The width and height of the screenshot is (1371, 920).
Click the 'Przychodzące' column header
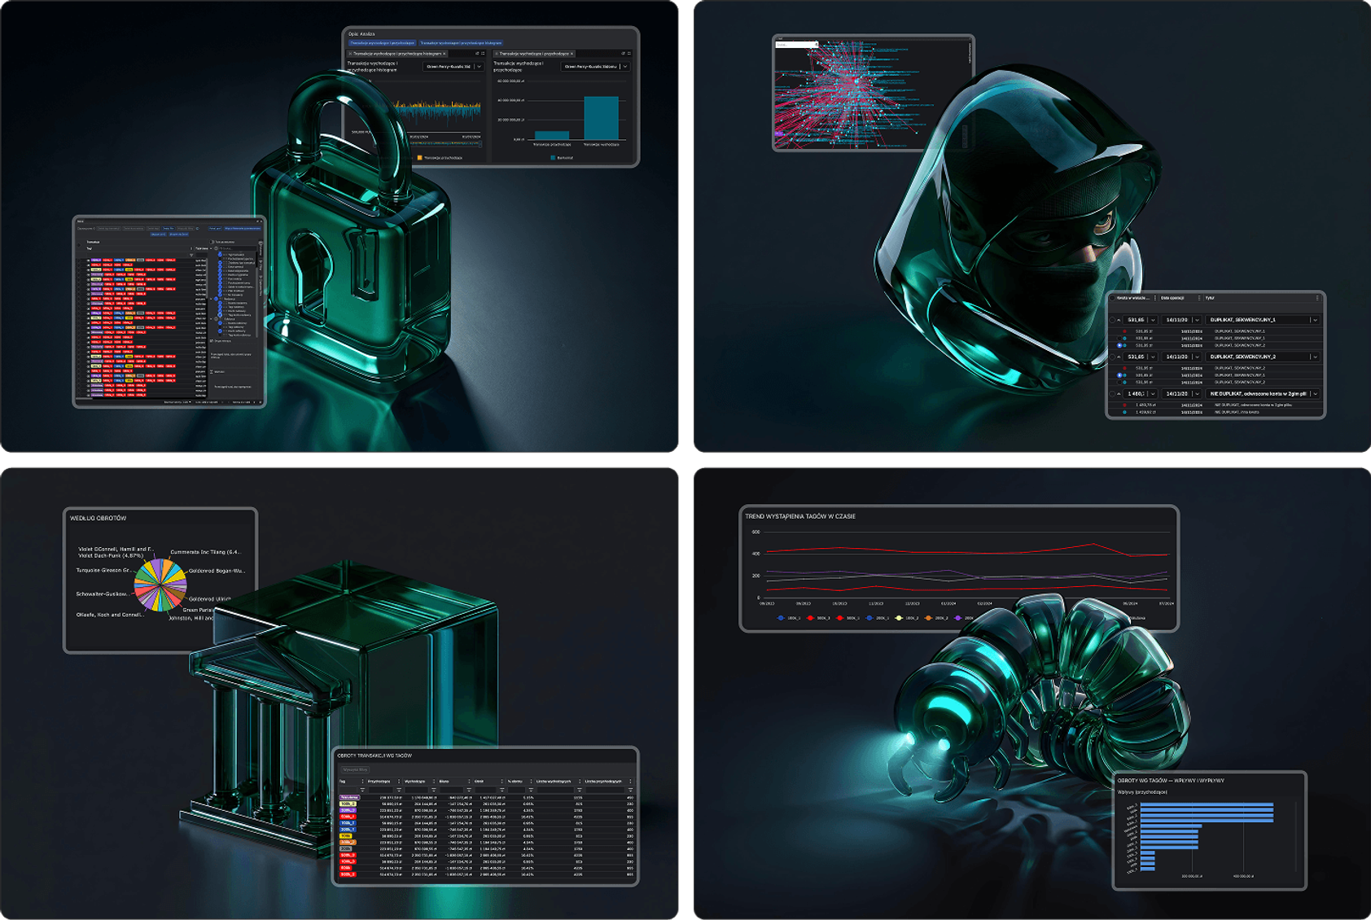click(x=379, y=782)
